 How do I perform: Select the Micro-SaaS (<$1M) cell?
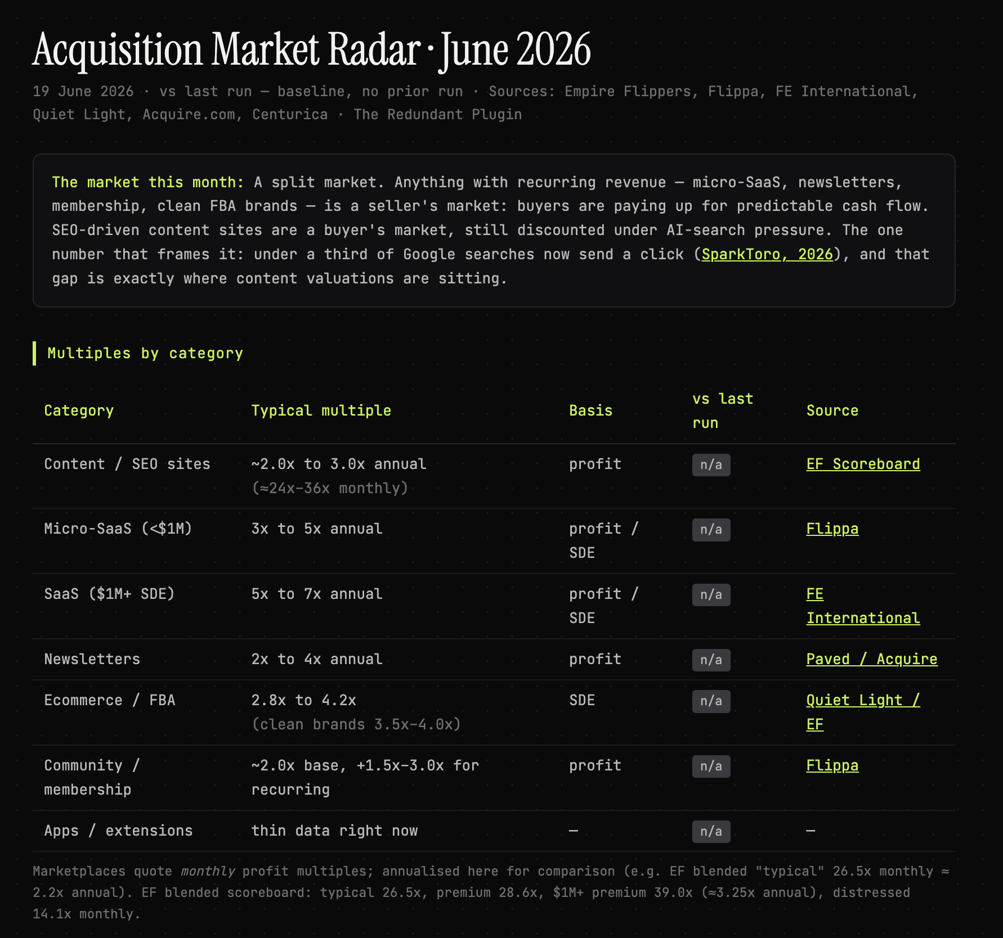(118, 529)
